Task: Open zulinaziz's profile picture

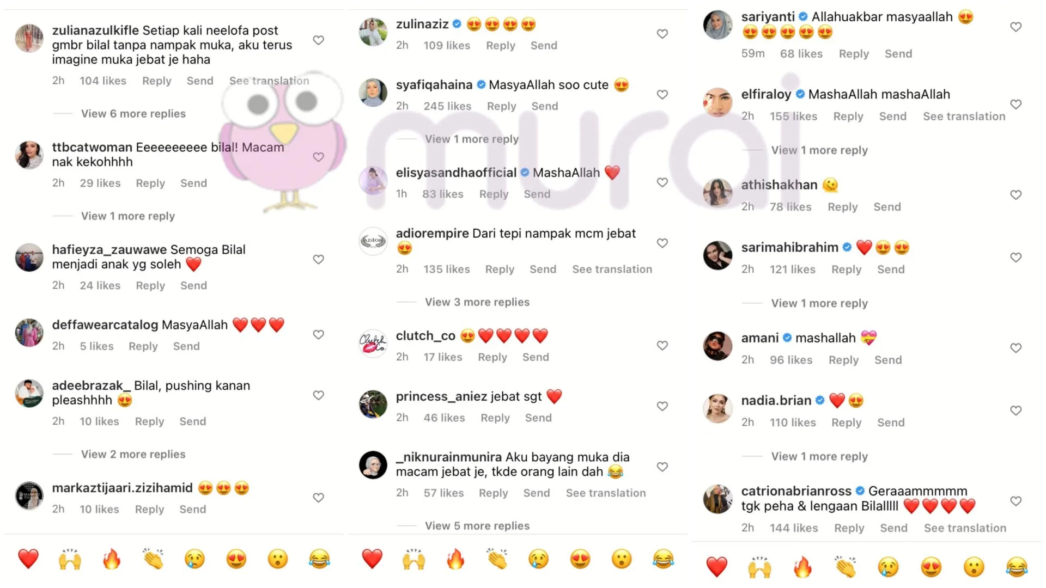Action: coord(373,32)
